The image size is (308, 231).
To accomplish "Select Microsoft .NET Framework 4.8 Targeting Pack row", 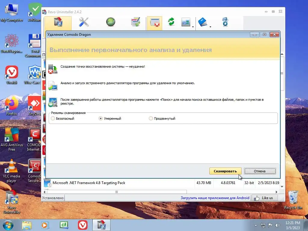I will click(161, 183).
